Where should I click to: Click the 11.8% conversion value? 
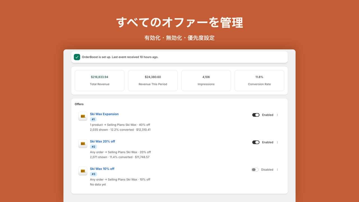(259, 77)
